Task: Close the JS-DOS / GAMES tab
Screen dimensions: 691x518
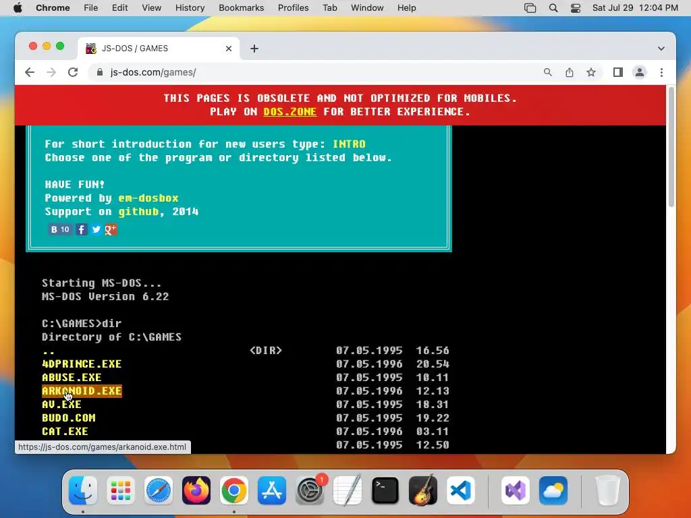Action: tap(229, 49)
